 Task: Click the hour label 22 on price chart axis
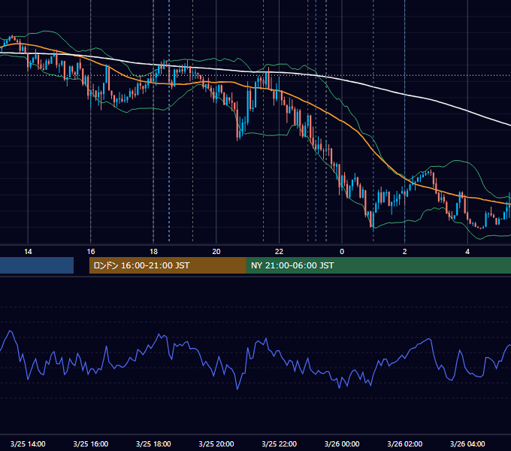[x=279, y=251]
